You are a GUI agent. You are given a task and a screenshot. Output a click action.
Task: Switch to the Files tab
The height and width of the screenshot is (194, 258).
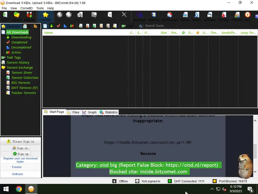tap(73, 112)
